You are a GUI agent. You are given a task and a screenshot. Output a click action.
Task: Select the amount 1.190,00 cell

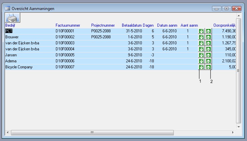[229, 37]
